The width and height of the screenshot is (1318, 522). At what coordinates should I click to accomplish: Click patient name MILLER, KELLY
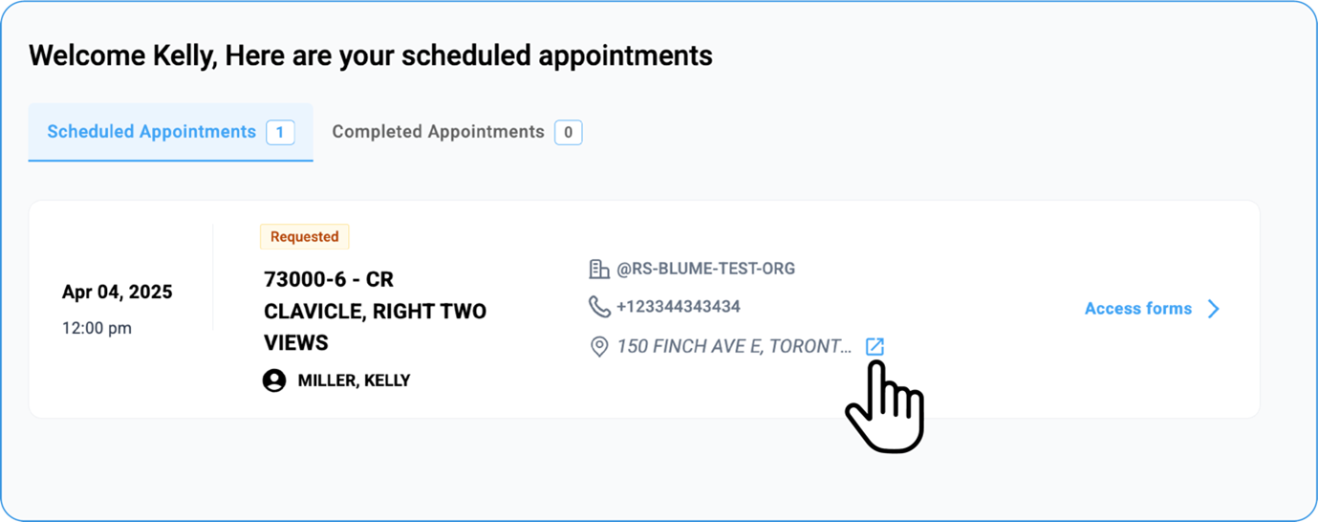pyautogui.click(x=354, y=381)
